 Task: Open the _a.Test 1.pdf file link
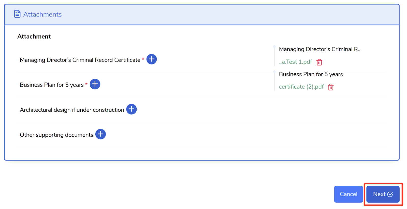295,62
